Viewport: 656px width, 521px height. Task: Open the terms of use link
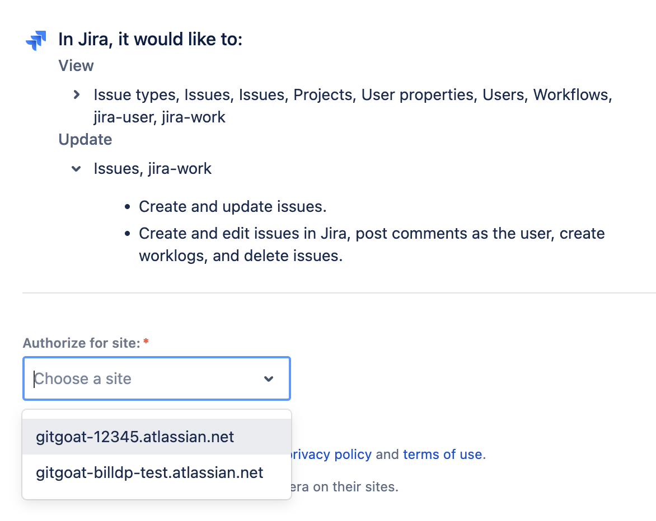pyautogui.click(x=443, y=454)
